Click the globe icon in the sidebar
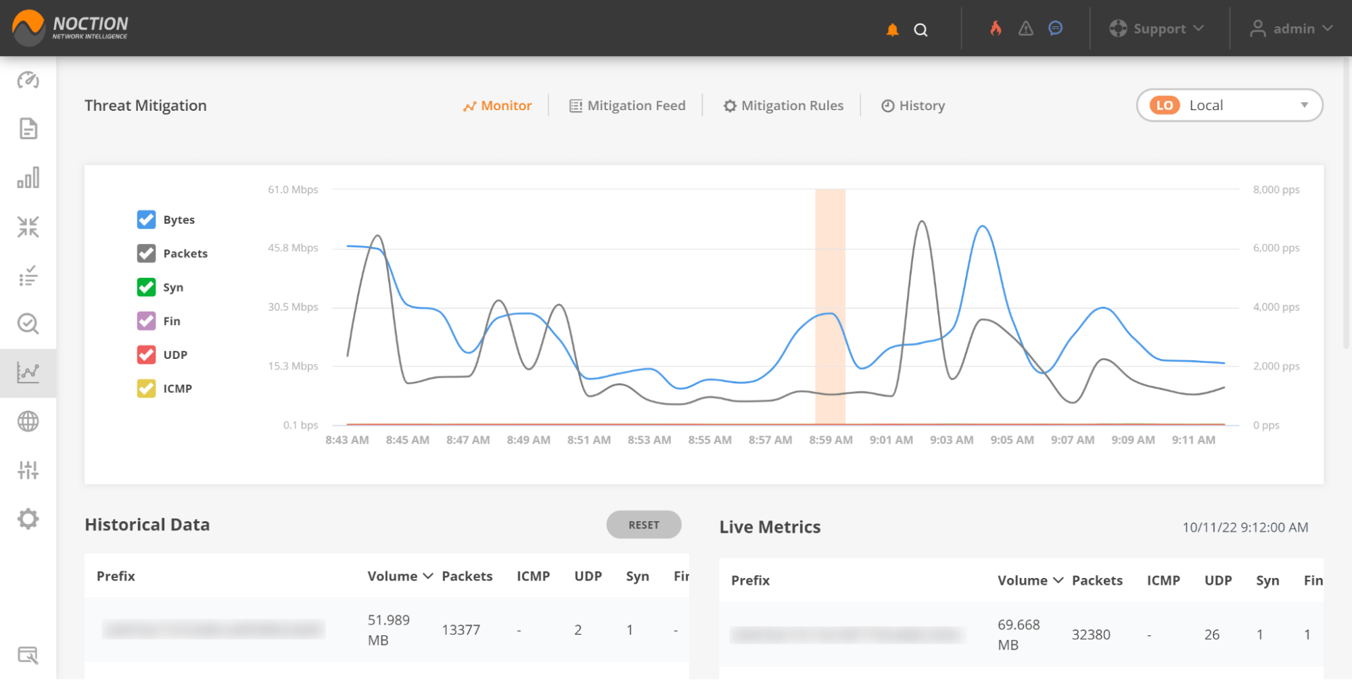Image resolution: width=1352 pixels, height=680 pixels. click(28, 421)
